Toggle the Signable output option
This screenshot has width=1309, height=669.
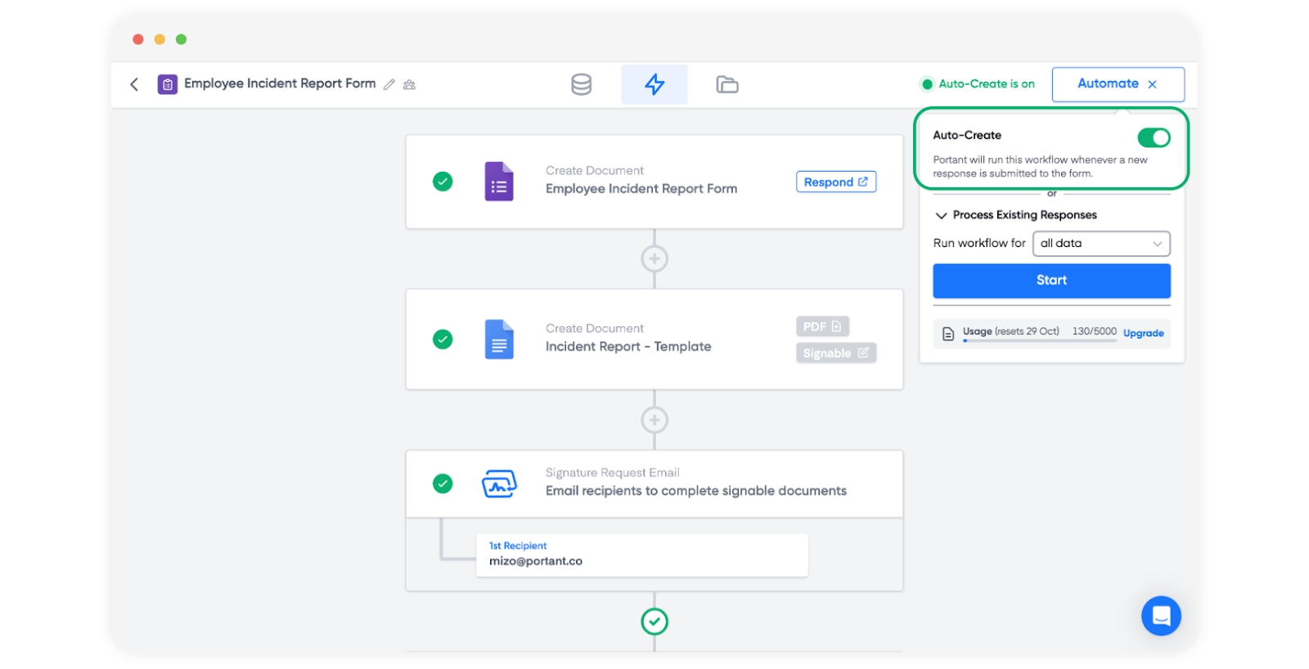tap(835, 353)
